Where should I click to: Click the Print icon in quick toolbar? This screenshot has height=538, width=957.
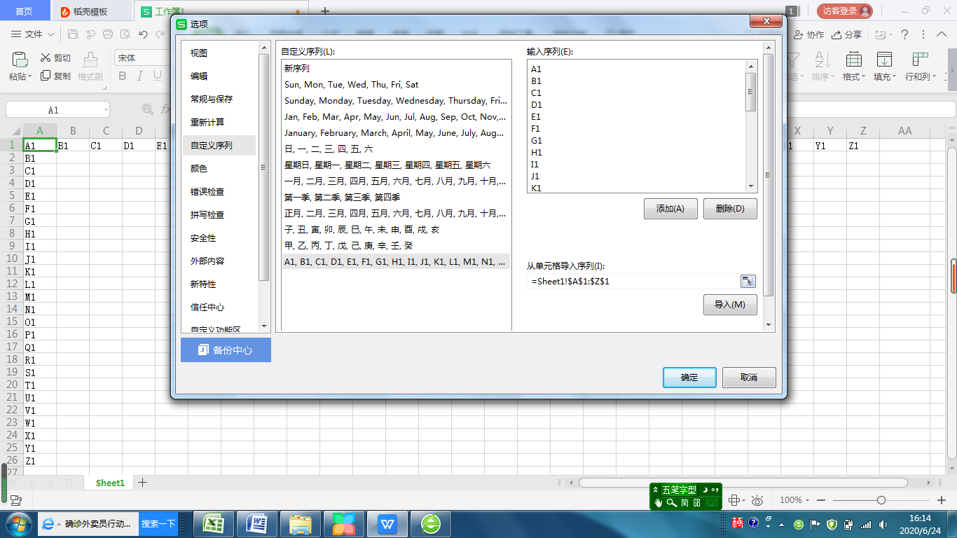pyautogui.click(x=108, y=34)
